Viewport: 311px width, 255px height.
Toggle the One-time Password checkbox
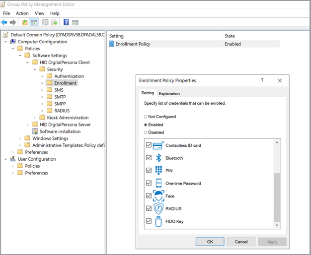tap(149, 184)
